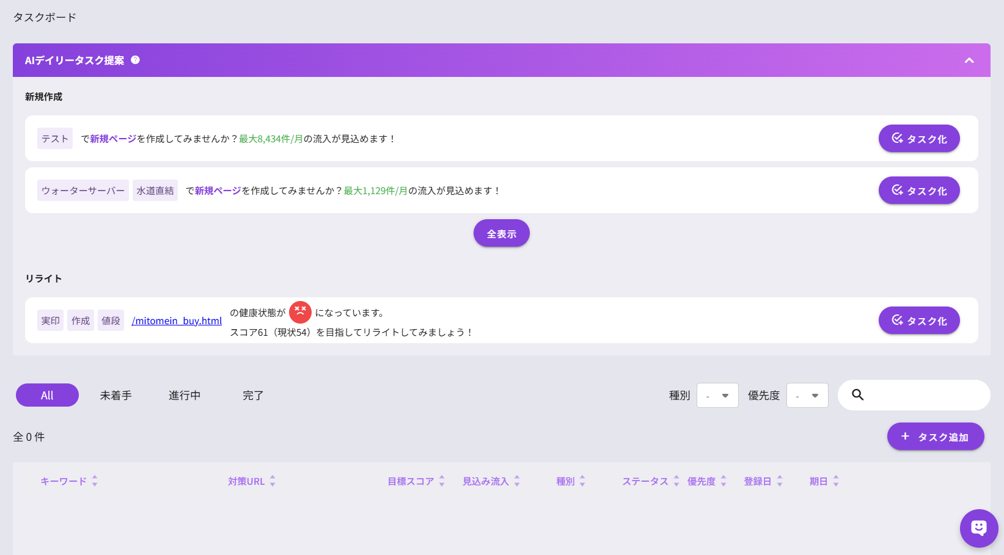Sort the table by 見込み流入 column arrows
The image size is (1004, 555).
(516, 481)
